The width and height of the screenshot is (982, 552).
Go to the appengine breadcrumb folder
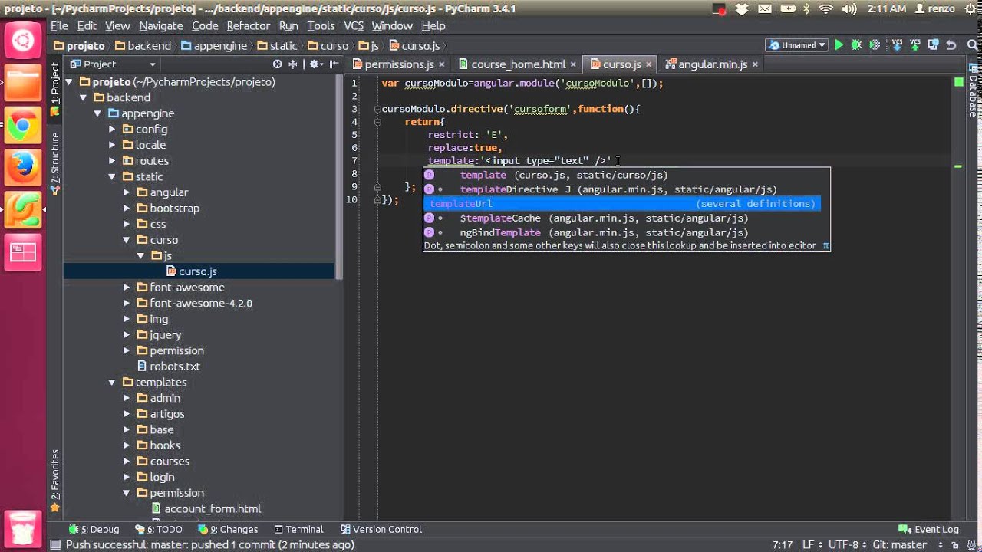pos(214,46)
